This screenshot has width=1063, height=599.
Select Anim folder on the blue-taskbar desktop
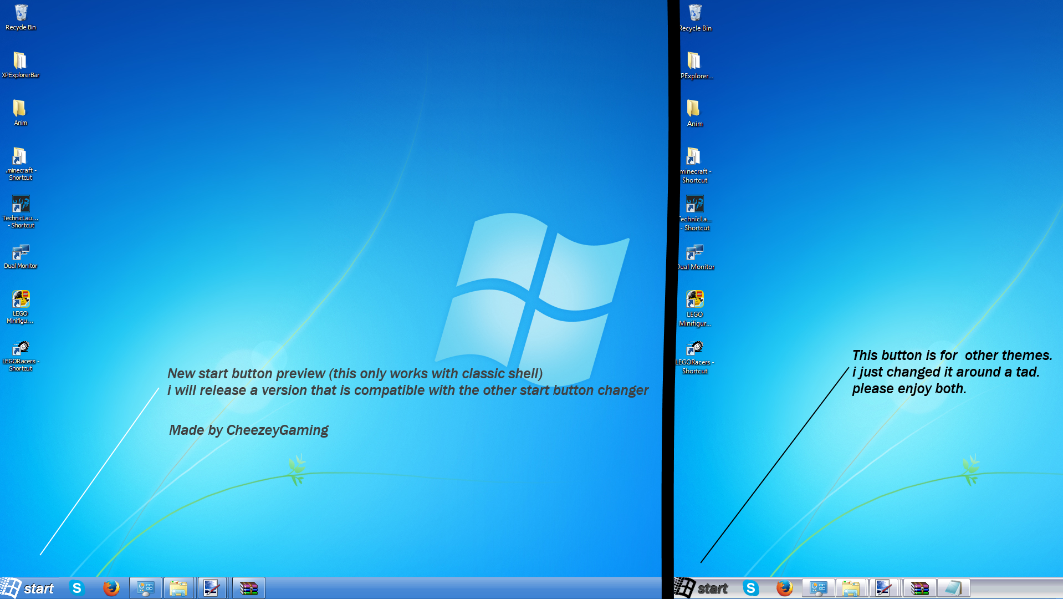click(x=21, y=113)
